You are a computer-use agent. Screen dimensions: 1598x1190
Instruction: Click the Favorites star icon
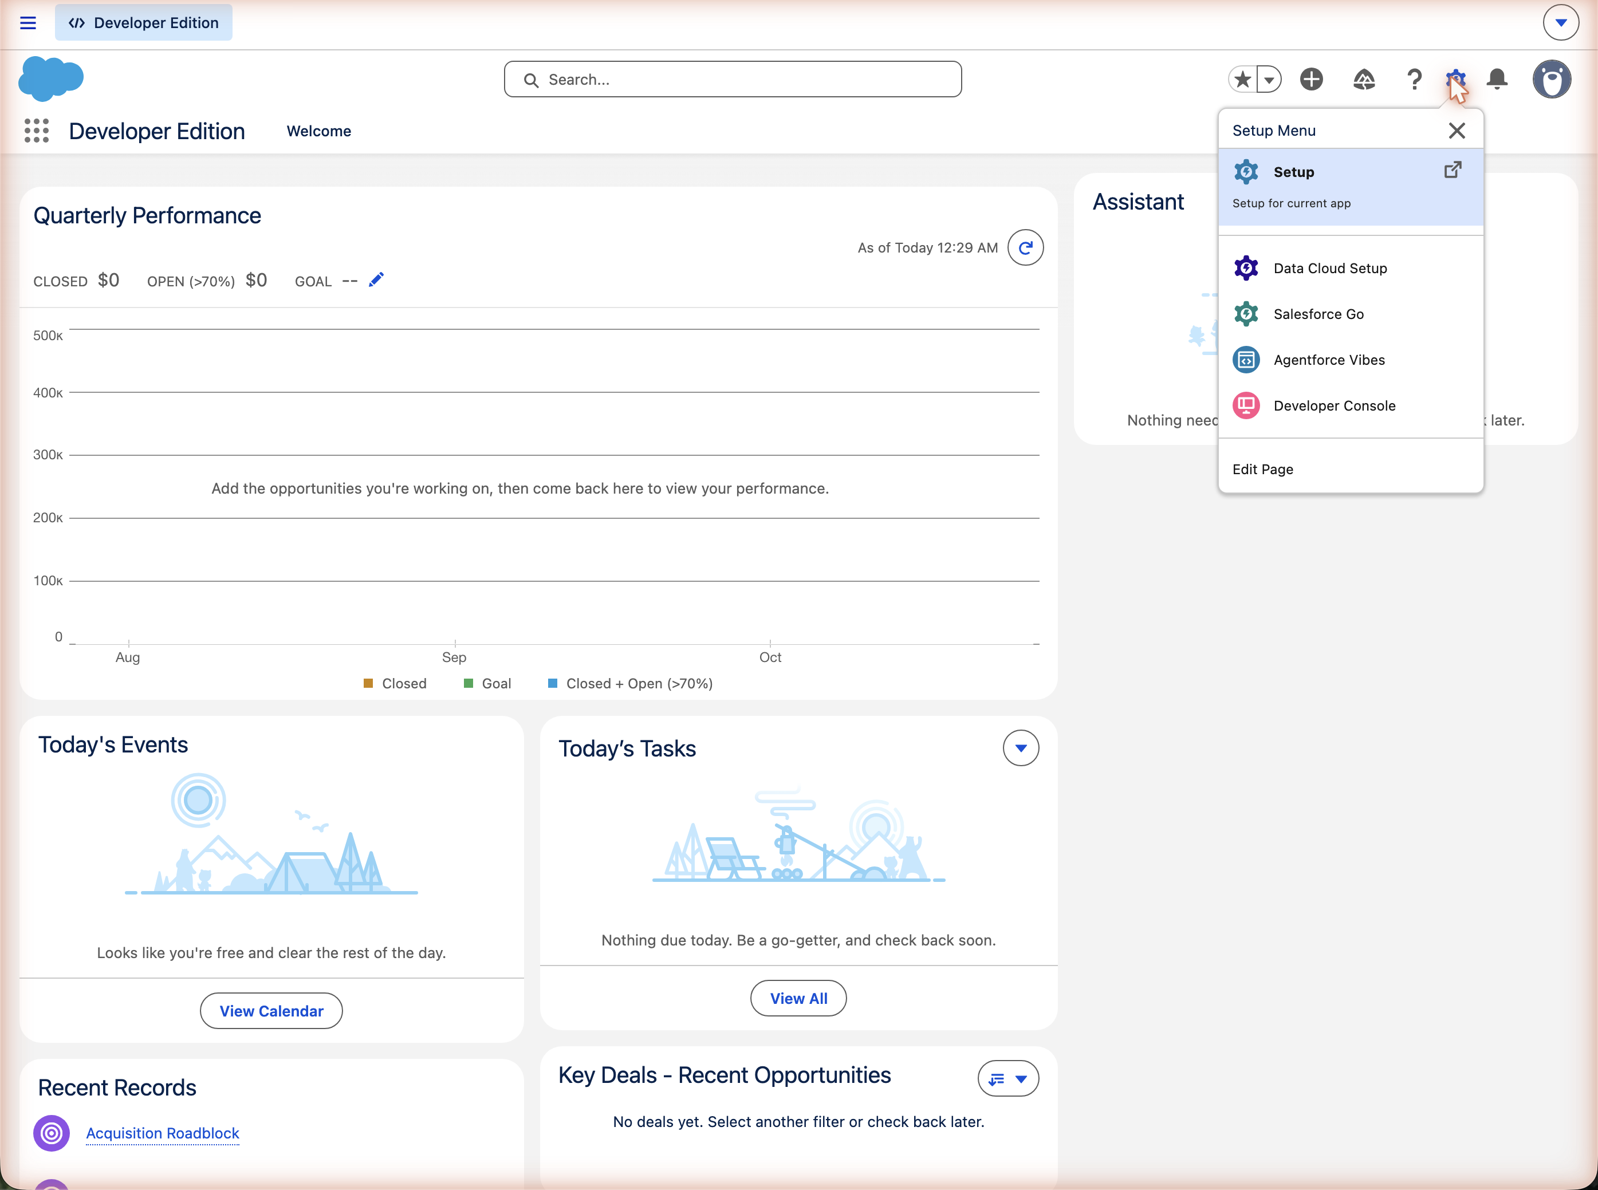[x=1243, y=79]
